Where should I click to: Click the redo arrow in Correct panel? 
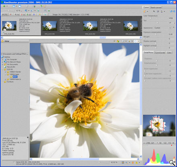click(174, 12)
